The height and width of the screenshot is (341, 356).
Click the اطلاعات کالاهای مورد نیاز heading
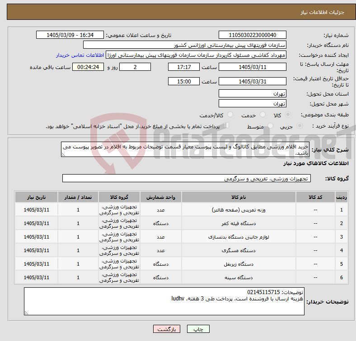(316, 163)
